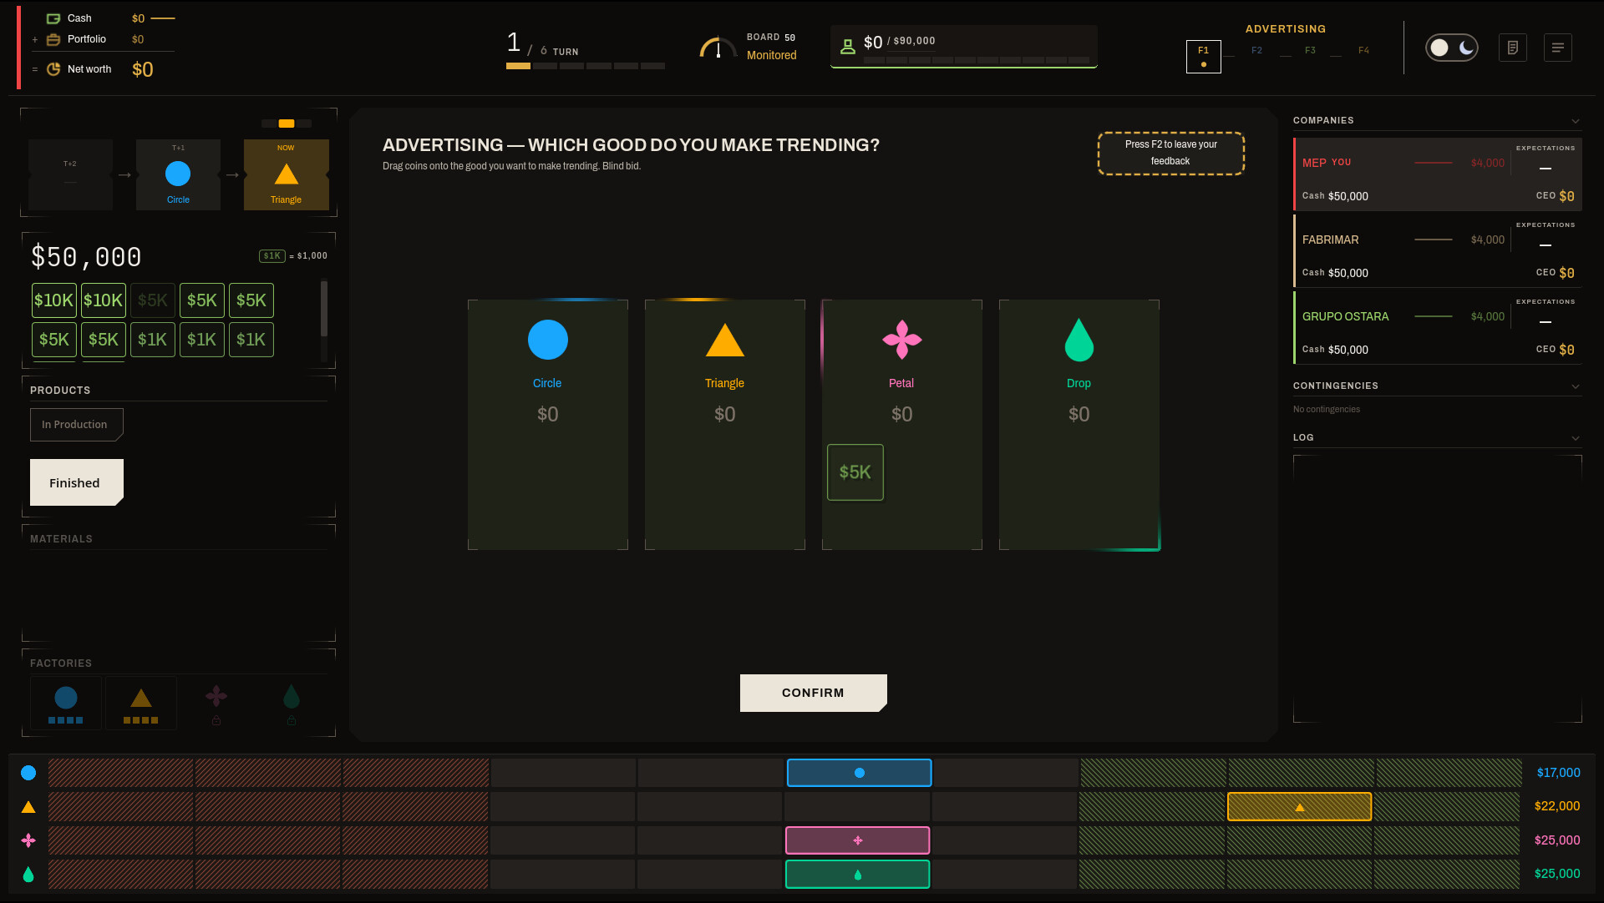The height and width of the screenshot is (903, 1604).
Task: Click the Drop row icon in price track
Action: [28, 874]
